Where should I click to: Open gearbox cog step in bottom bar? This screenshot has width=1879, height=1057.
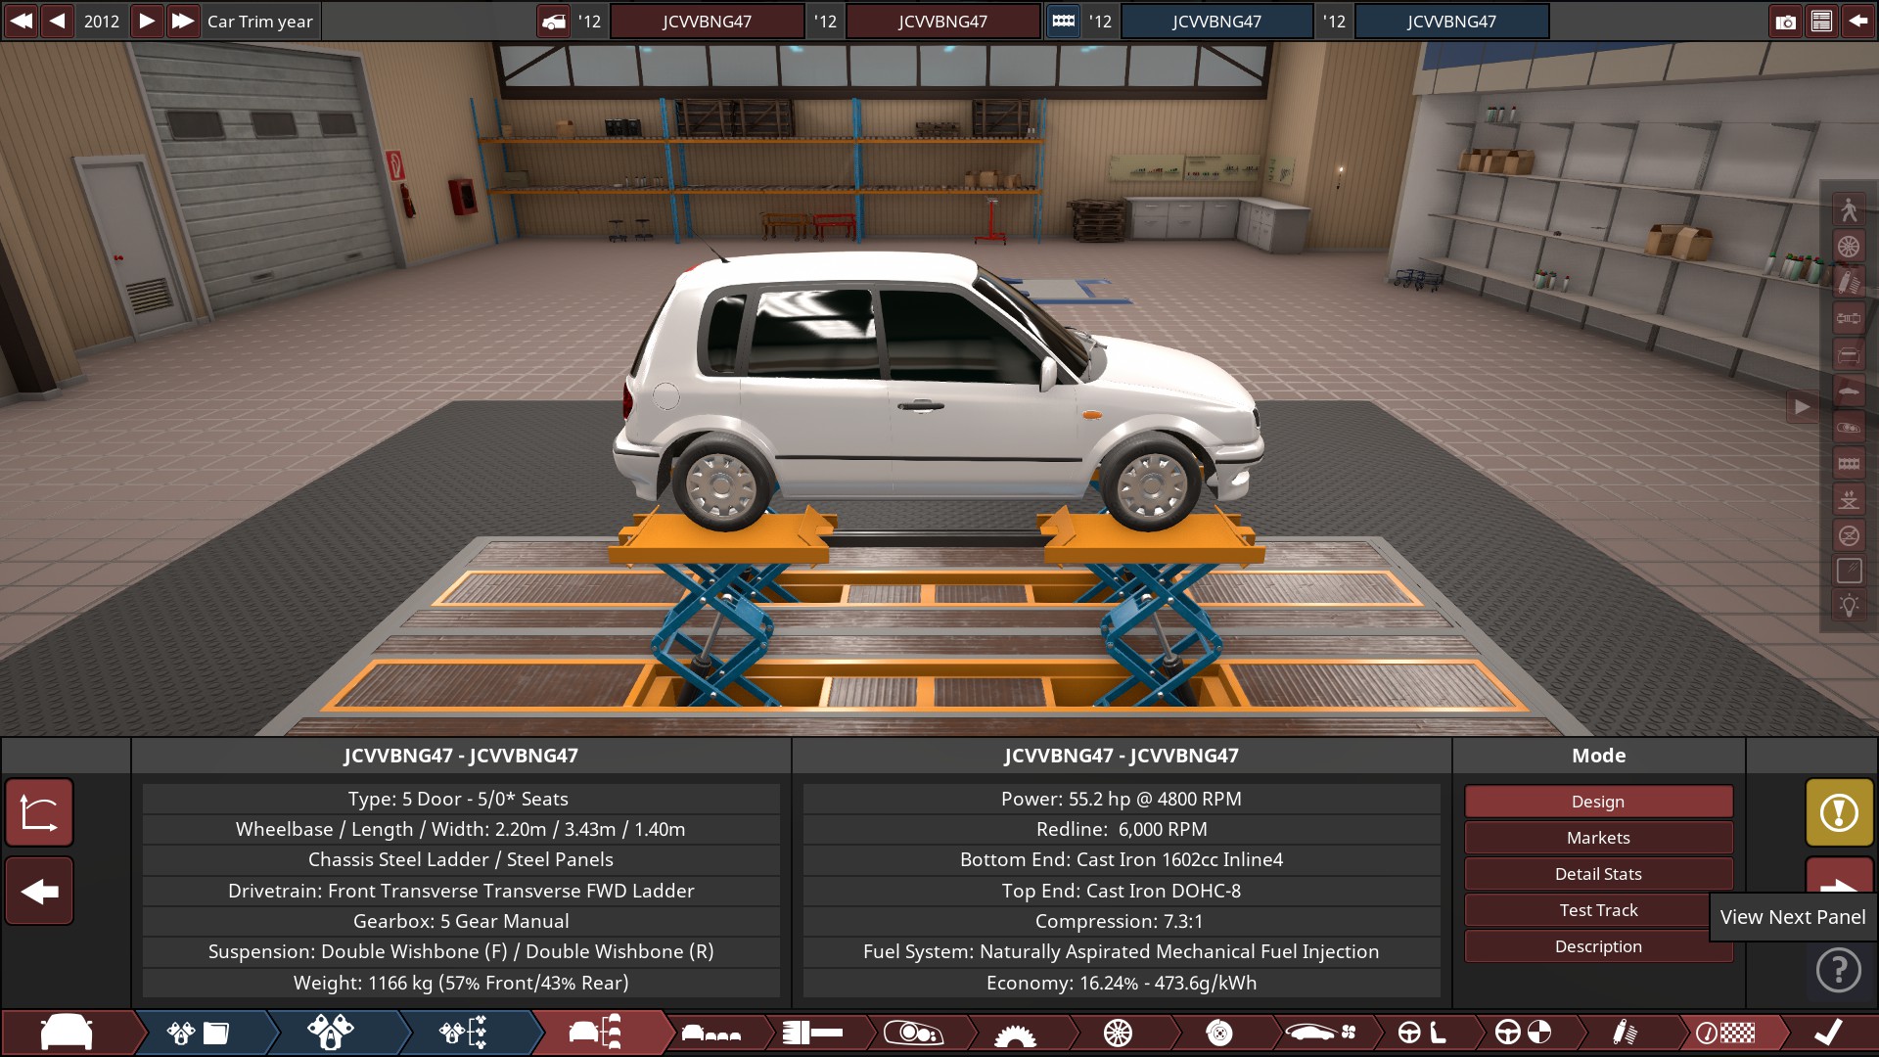pyautogui.click(x=1015, y=1033)
